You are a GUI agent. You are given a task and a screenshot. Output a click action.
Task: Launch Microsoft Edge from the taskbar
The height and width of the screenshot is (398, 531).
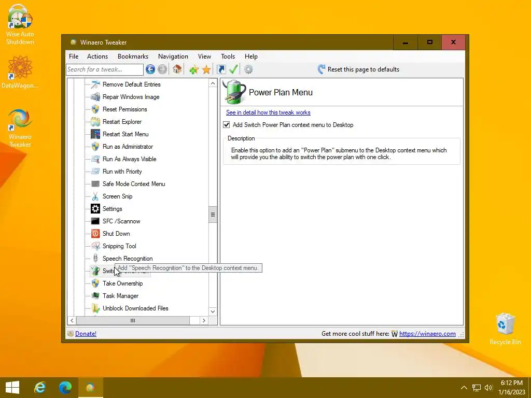pyautogui.click(x=65, y=388)
